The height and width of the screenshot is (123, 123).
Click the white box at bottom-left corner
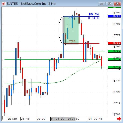coord(4,118)
